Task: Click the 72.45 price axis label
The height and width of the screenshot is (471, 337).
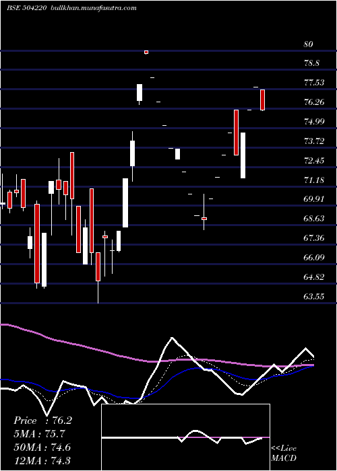Action: [314, 161]
